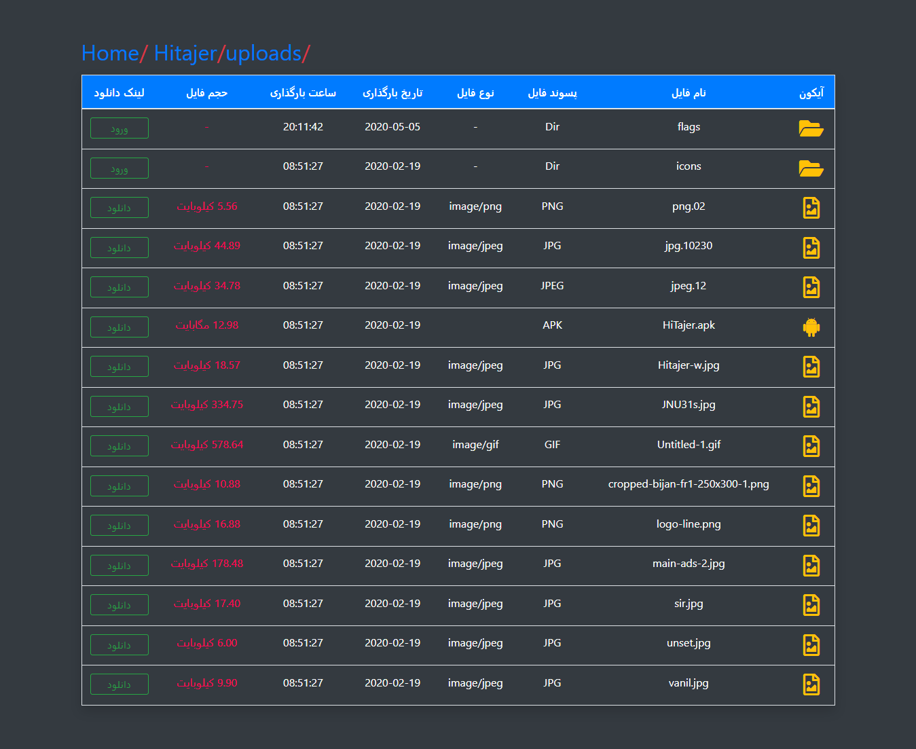Select the JNU31s.jpg file name
The height and width of the screenshot is (749, 916).
(689, 405)
